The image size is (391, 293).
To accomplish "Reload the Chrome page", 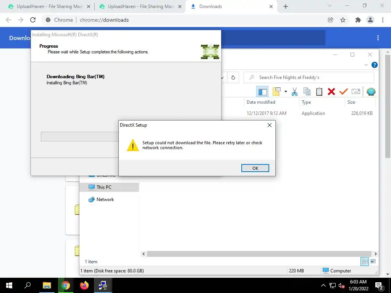I will (x=33, y=20).
